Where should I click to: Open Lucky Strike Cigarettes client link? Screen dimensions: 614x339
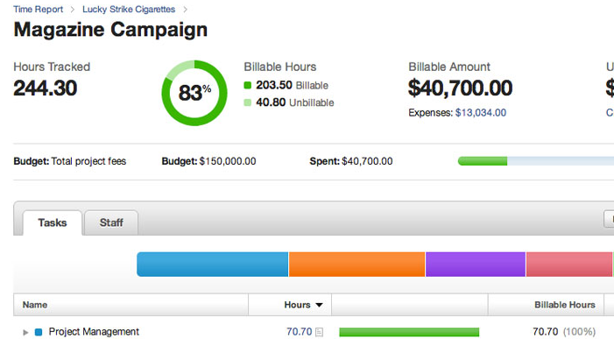(x=129, y=10)
